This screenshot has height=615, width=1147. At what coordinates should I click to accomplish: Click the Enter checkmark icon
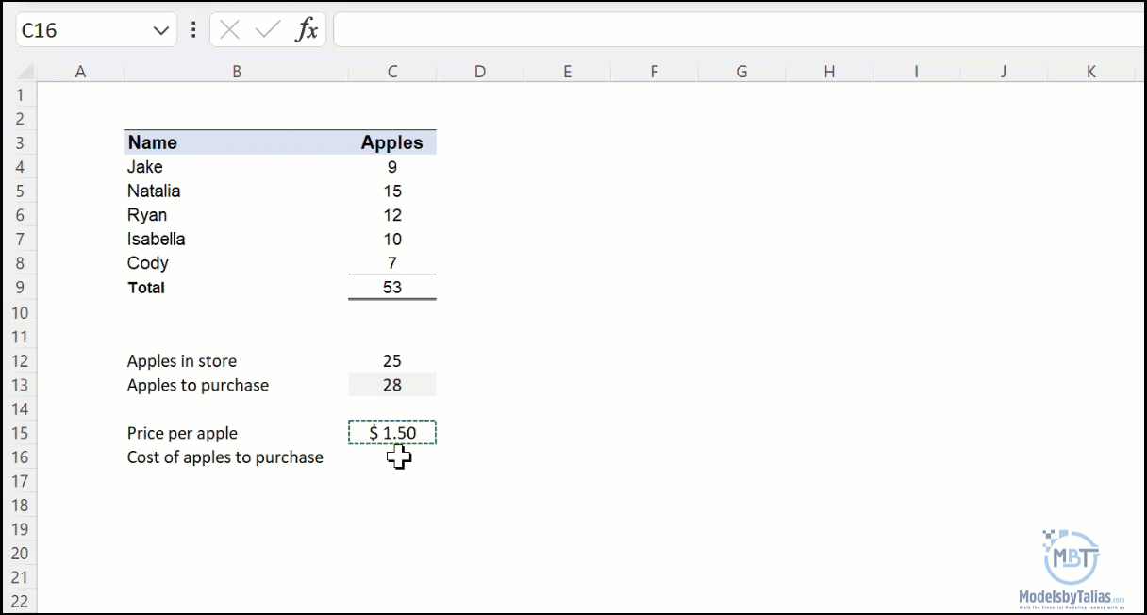265,29
